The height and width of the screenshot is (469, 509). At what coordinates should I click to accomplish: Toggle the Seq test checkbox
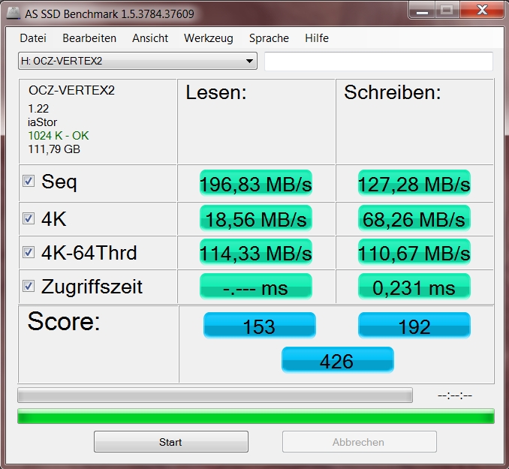pos(29,181)
